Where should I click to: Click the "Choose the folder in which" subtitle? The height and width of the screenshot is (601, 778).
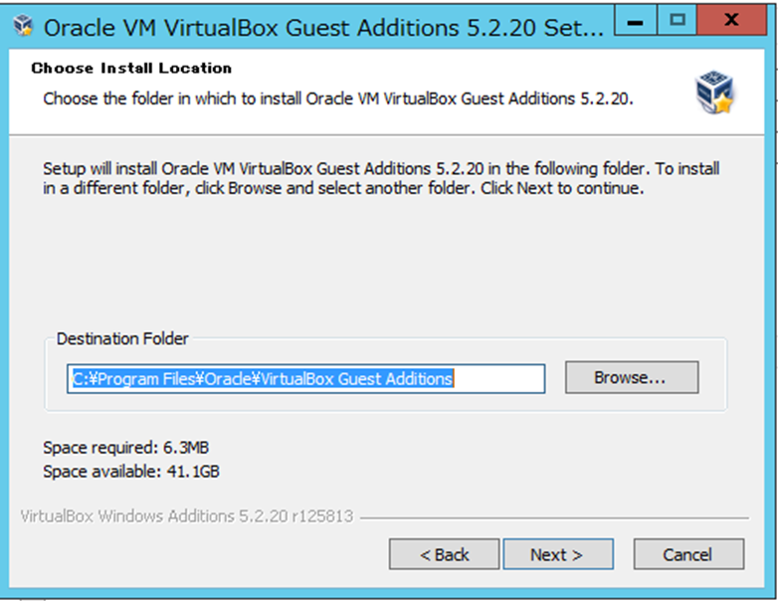[338, 100]
